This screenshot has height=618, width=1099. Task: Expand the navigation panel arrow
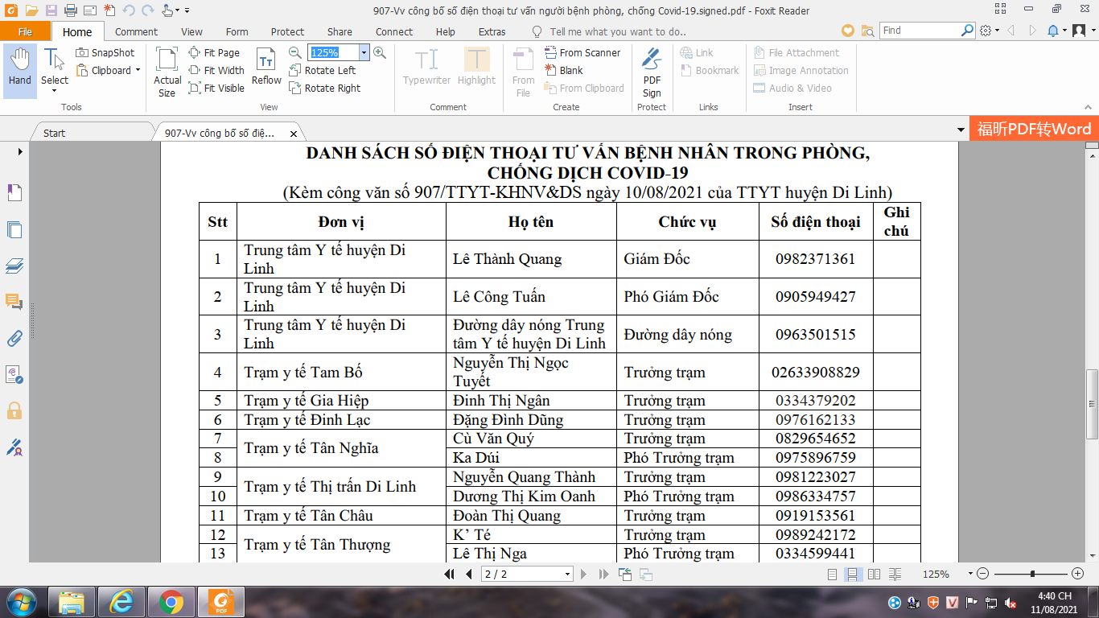tap(19, 151)
